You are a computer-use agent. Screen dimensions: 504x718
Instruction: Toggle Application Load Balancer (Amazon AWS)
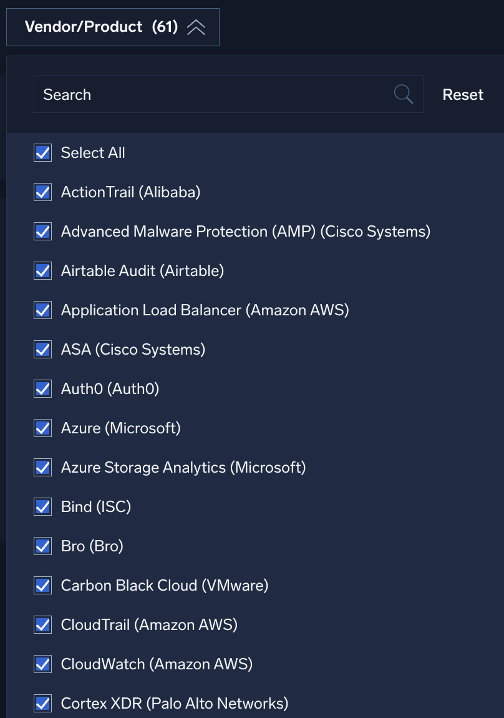42,310
